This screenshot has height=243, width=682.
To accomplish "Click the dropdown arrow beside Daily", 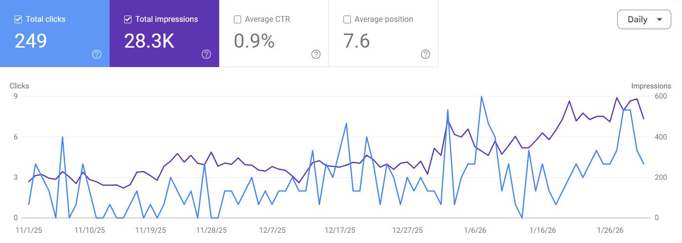I will 660,19.
